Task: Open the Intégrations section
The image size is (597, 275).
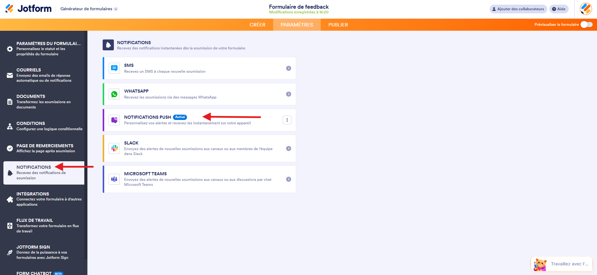Action: [x=44, y=199]
